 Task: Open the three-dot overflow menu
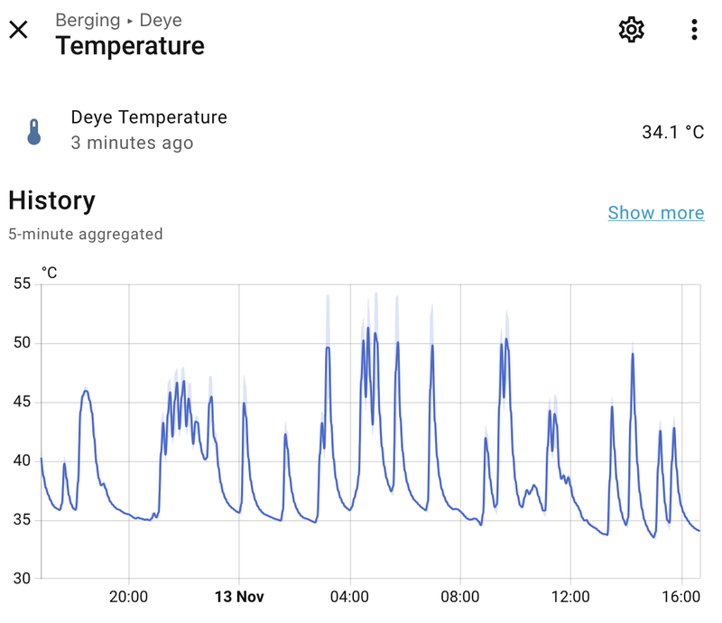click(694, 30)
